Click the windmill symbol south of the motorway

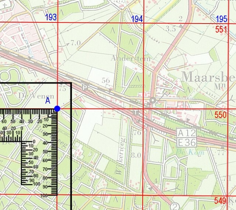[155, 140]
